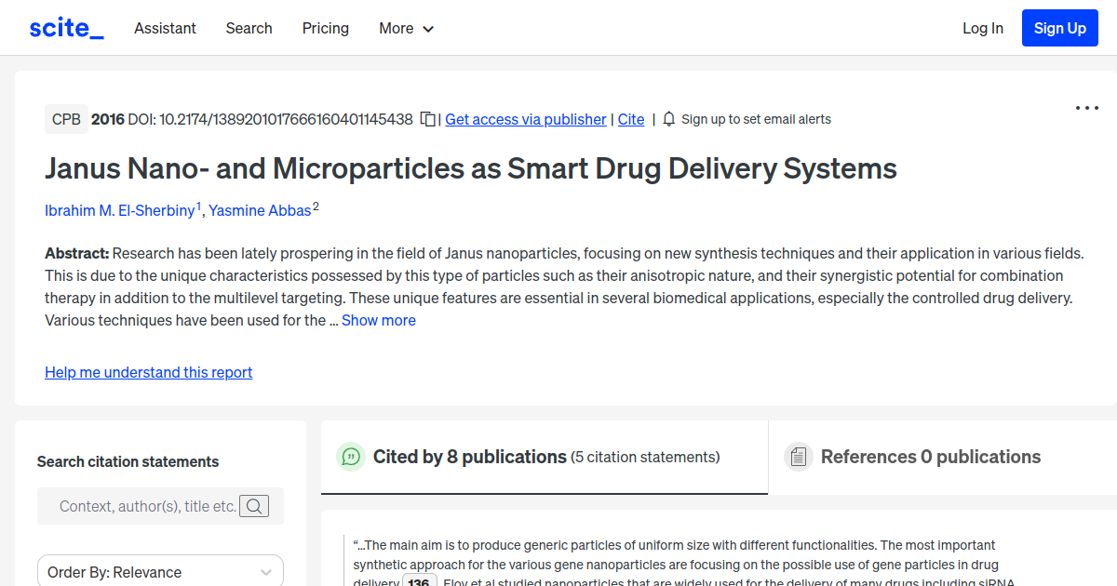Image resolution: width=1117 pixels, height=586 pixels.
Task: Click the magnifier to search citation statements
Action: pos(253,506)
